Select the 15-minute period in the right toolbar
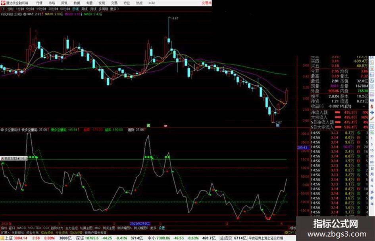 point(372,150)
